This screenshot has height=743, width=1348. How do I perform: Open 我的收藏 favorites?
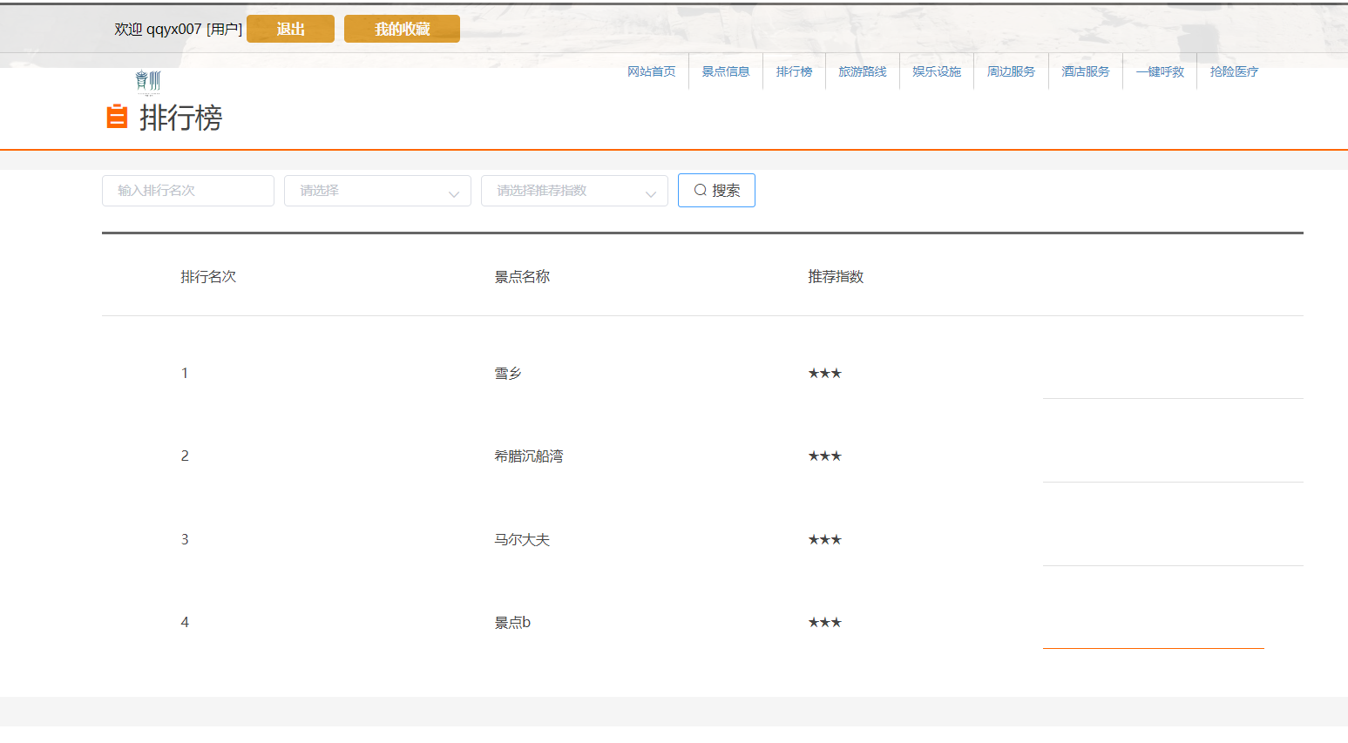pos(402,29)
